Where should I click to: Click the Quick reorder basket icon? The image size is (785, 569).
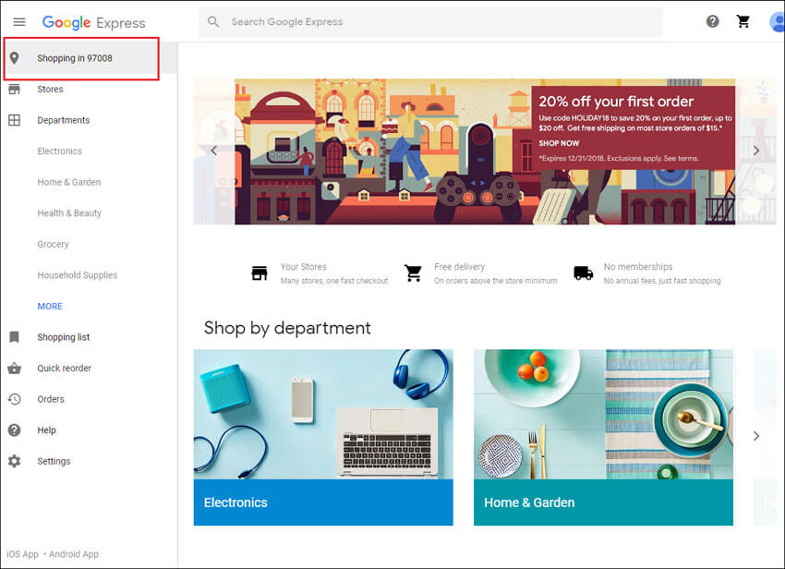pos(15,369)
